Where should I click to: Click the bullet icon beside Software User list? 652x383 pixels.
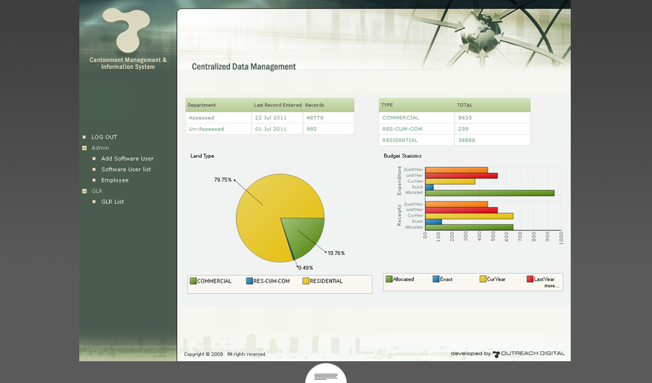[x=94, y=169]
